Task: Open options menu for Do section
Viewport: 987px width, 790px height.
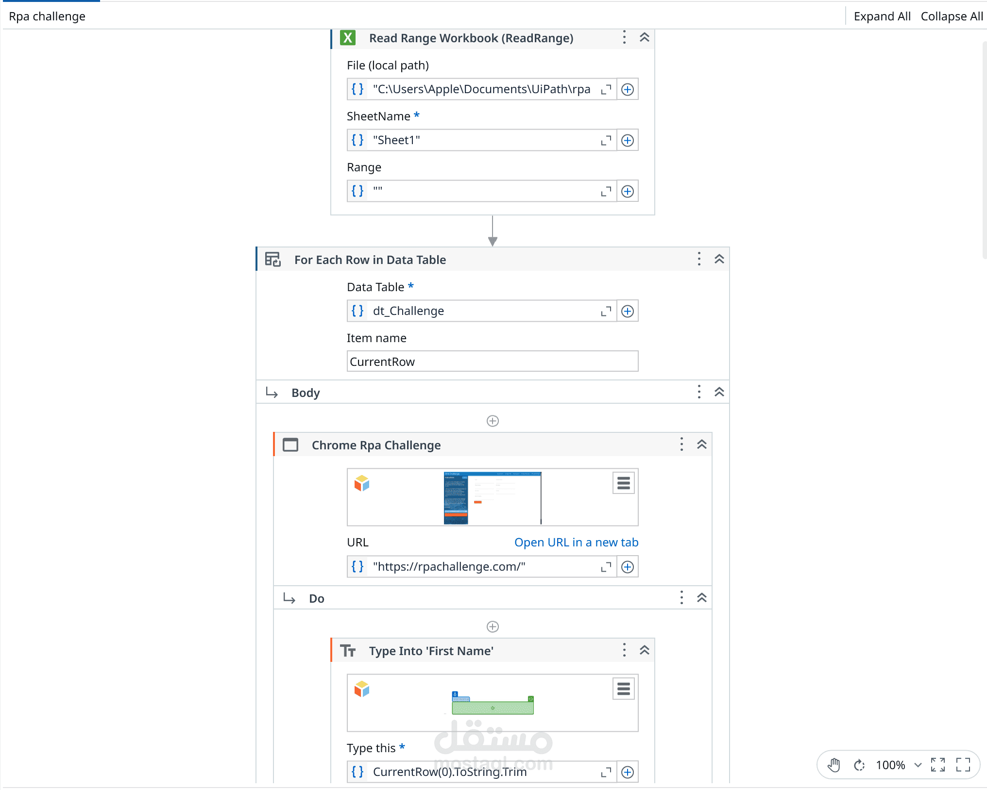Action: click(681, 598)
